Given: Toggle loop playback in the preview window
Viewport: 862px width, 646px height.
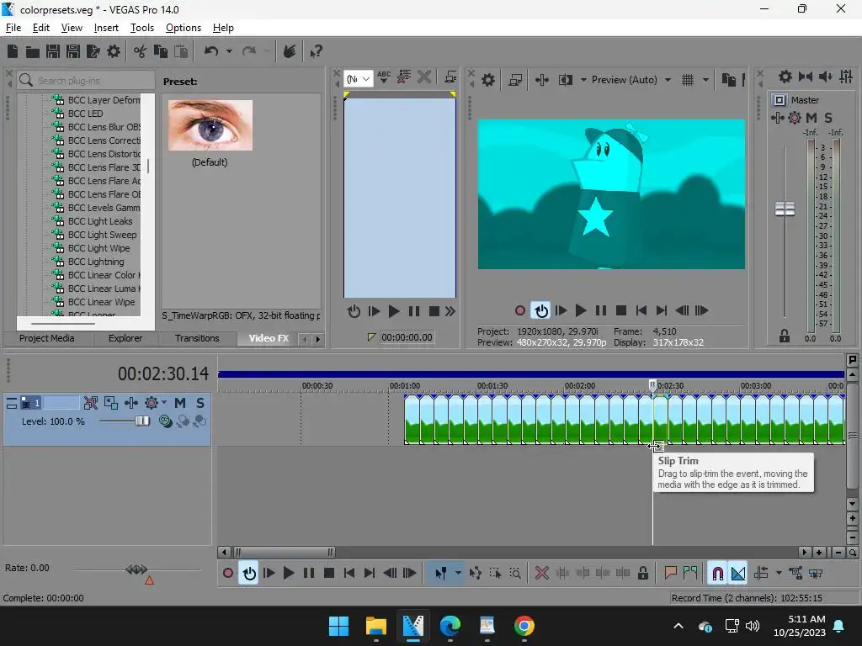Looking at the screenshot, I should click(541, 311).
